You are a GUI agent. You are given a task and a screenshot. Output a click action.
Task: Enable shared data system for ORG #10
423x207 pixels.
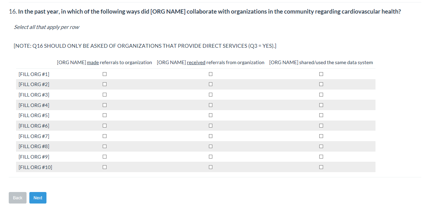(321, 167)
